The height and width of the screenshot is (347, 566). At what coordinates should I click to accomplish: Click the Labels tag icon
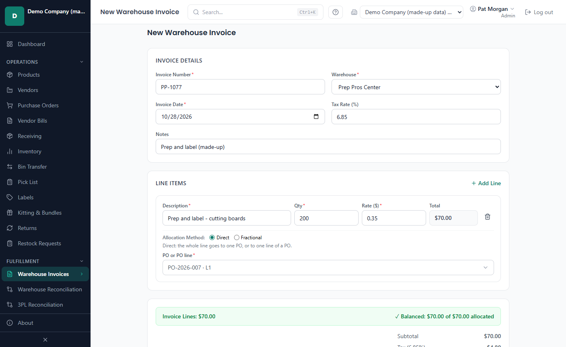(10, 197)
